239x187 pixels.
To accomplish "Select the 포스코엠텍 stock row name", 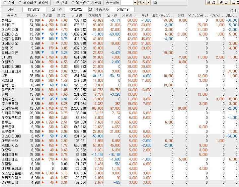I will [x=10, y=104].
